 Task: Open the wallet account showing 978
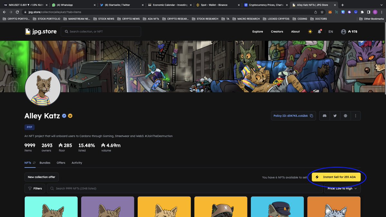349,32
